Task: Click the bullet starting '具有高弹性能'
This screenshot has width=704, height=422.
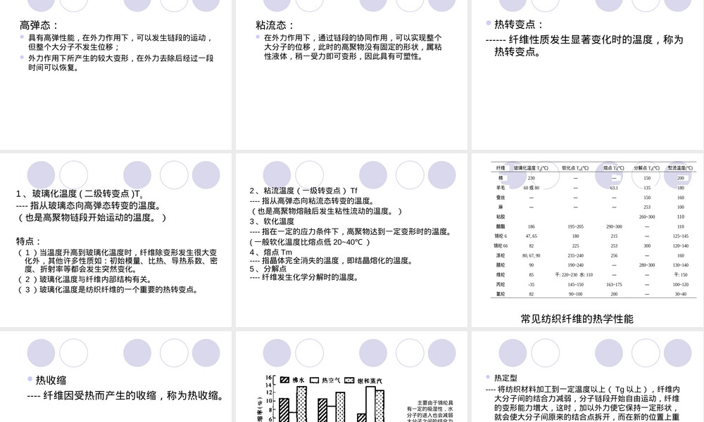Action: click(x=121, y=42)
